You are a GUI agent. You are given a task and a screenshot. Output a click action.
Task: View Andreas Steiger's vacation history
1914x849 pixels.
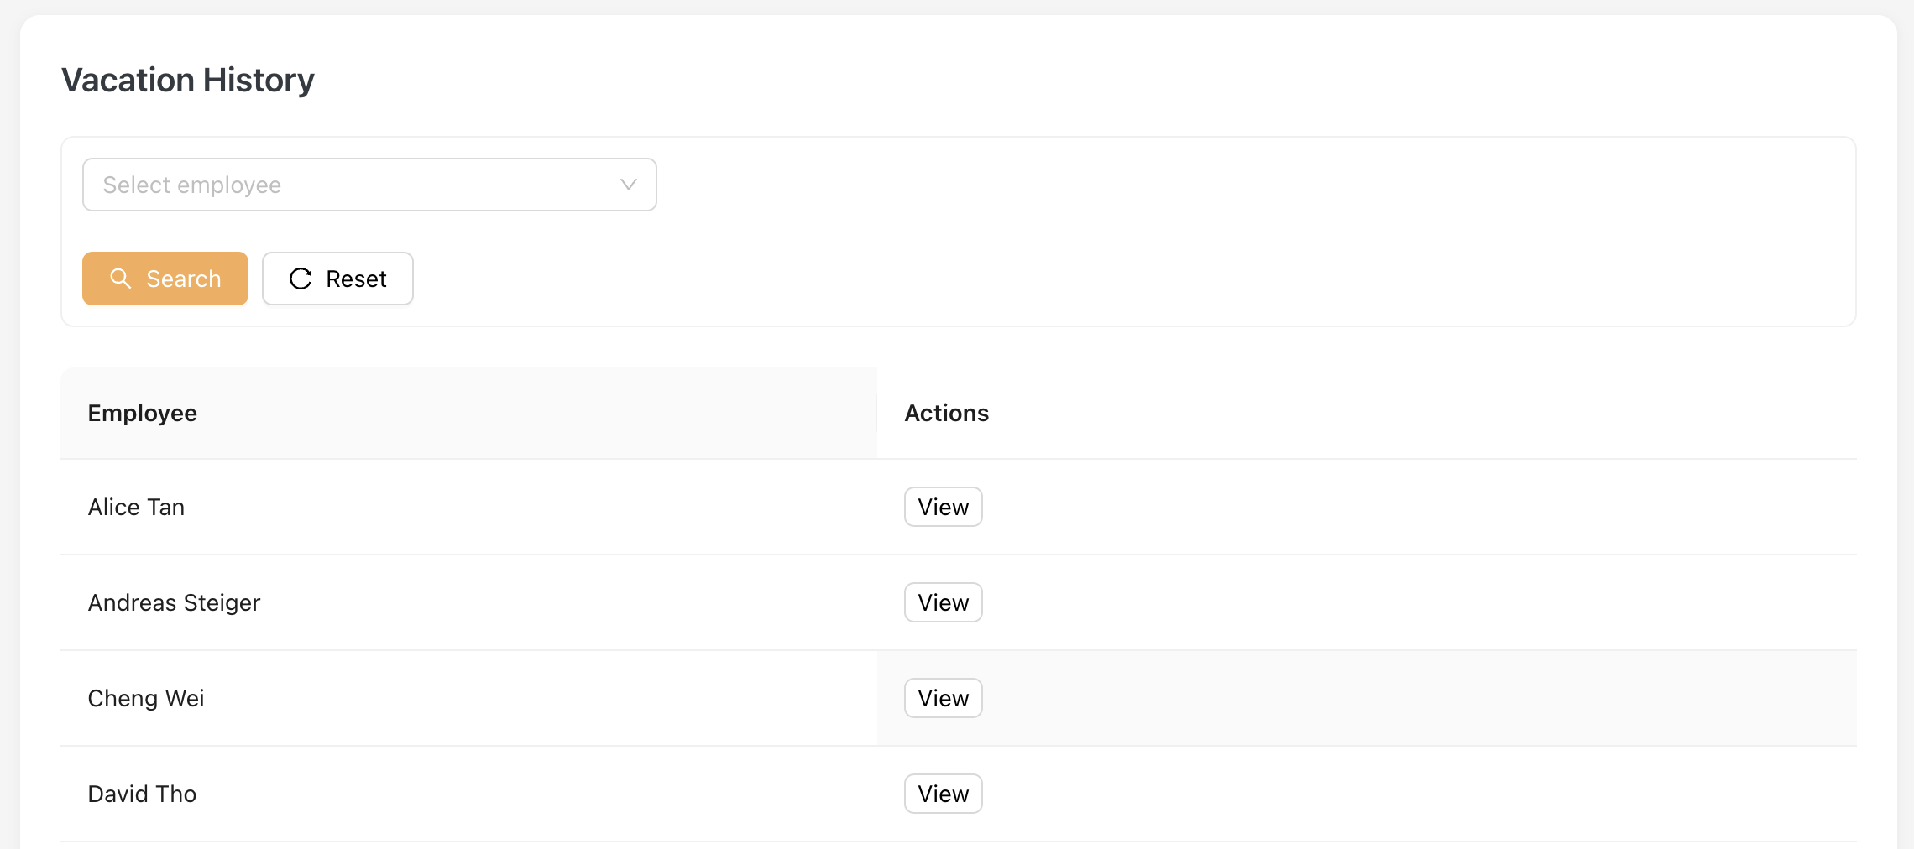(943, 602)
